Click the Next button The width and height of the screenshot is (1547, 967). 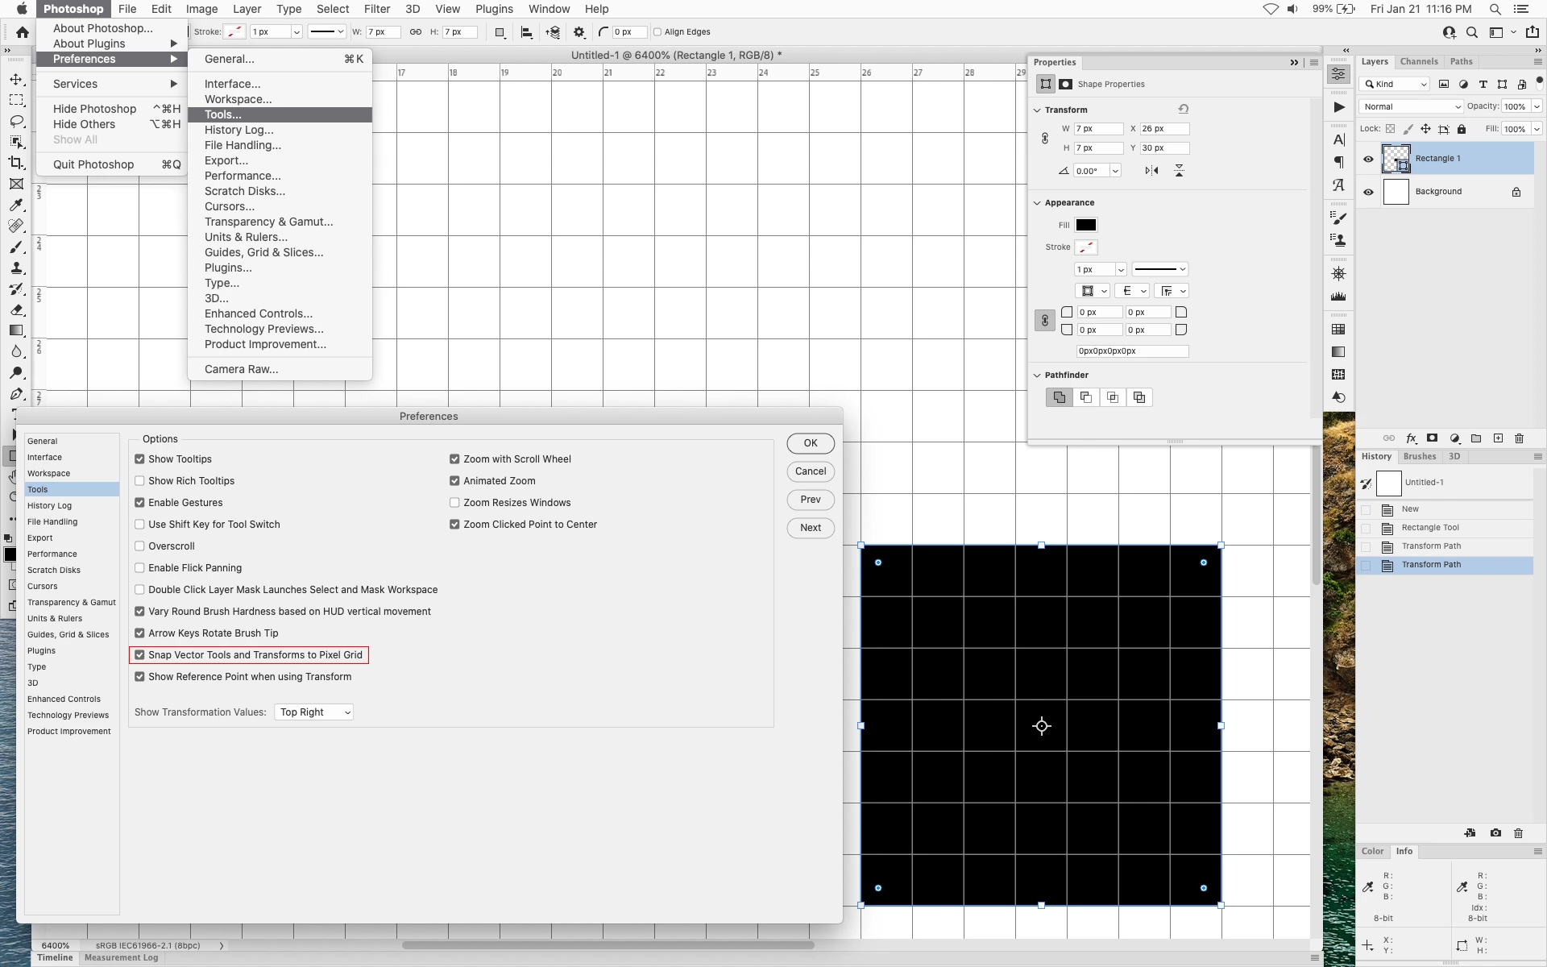click(810, 528)
